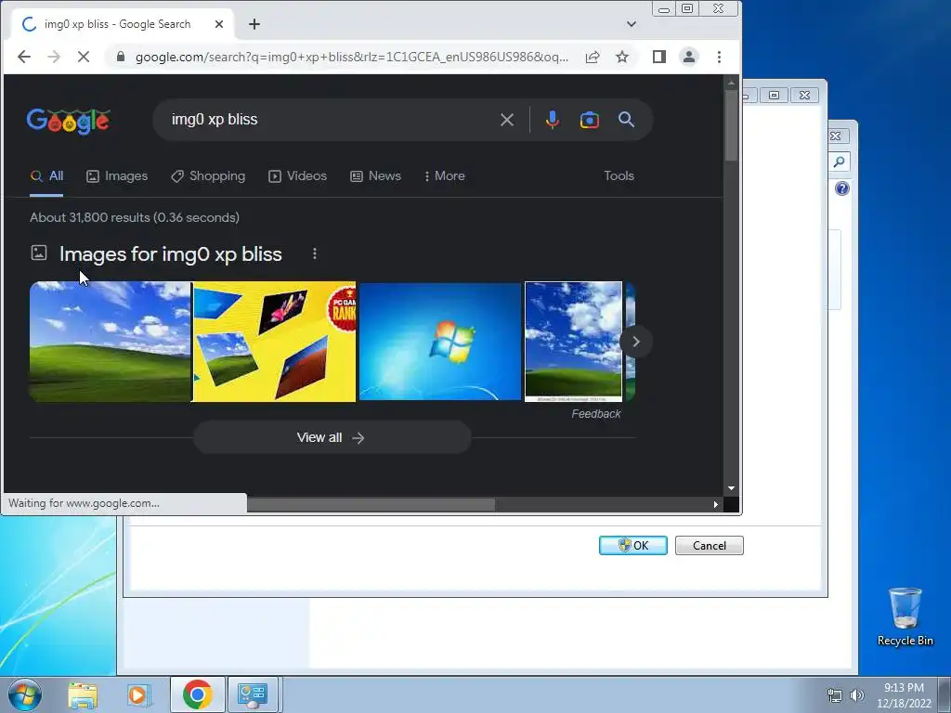Click the page scroll down arrow
The image size is (951, 713).
731,488
